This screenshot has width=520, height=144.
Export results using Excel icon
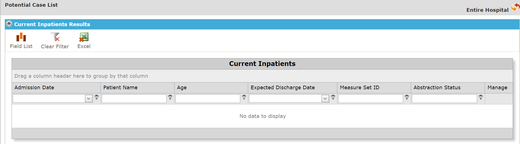coord(84,37)
